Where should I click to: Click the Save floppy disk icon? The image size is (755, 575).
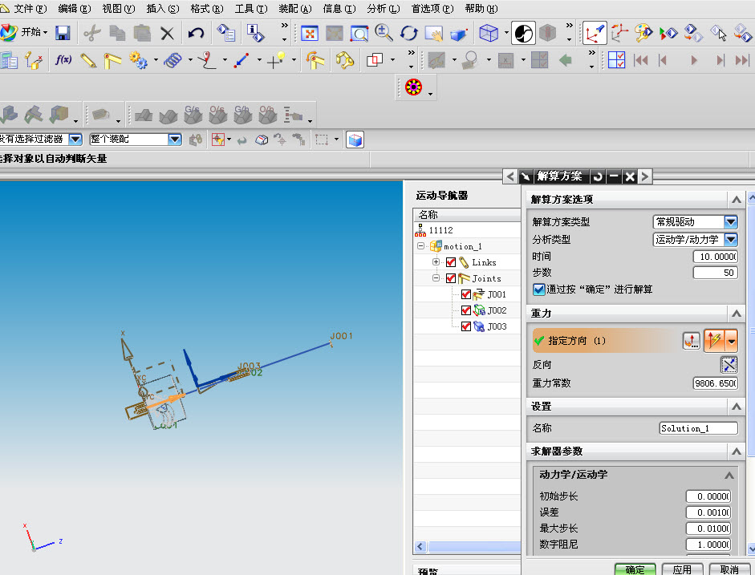[63, 33]
